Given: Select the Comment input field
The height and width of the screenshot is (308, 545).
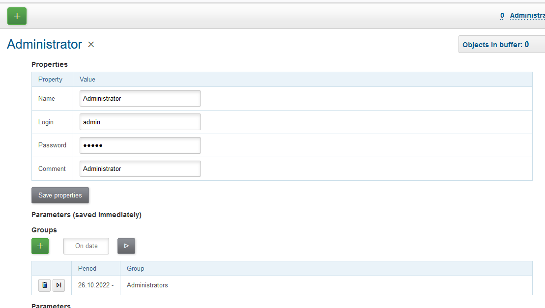Looking at the screenshot, I should coord(140,168).
